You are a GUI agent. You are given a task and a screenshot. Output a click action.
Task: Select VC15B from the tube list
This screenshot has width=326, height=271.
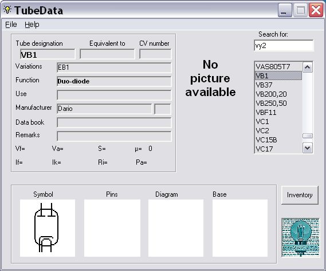click(x=278, y=140)
